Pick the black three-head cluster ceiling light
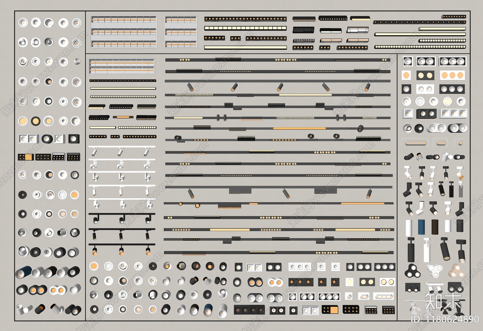Image resolution: width=483 pixels, height=331 pixels. click(413, 271)
